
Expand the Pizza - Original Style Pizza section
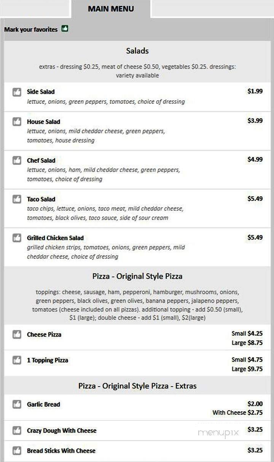coord(137,276)
